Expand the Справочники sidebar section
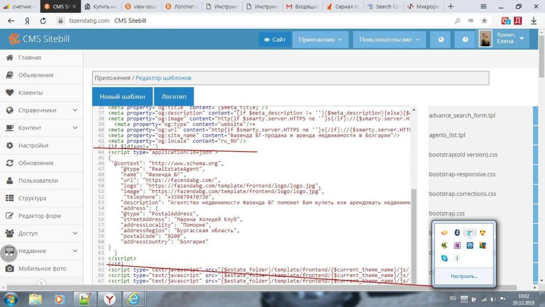 point(75,110)
